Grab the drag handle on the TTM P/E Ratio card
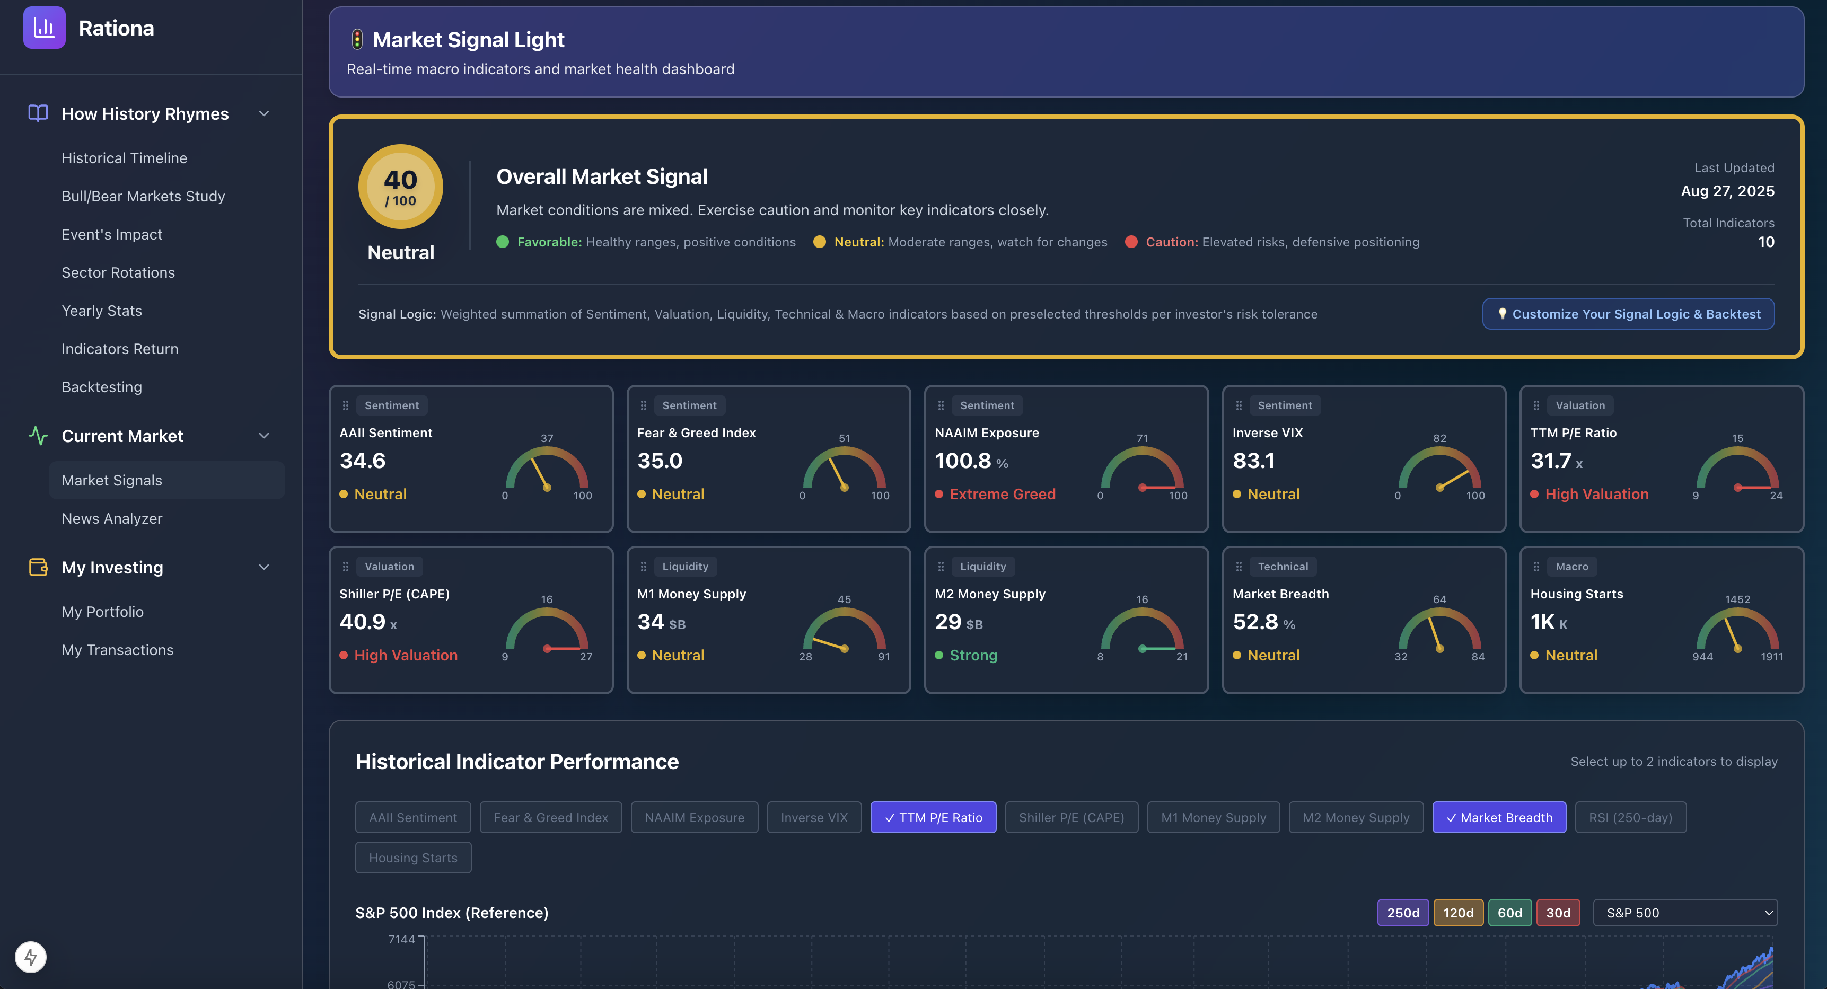The image size is (1827, 989). click(x=1537, y=405)
